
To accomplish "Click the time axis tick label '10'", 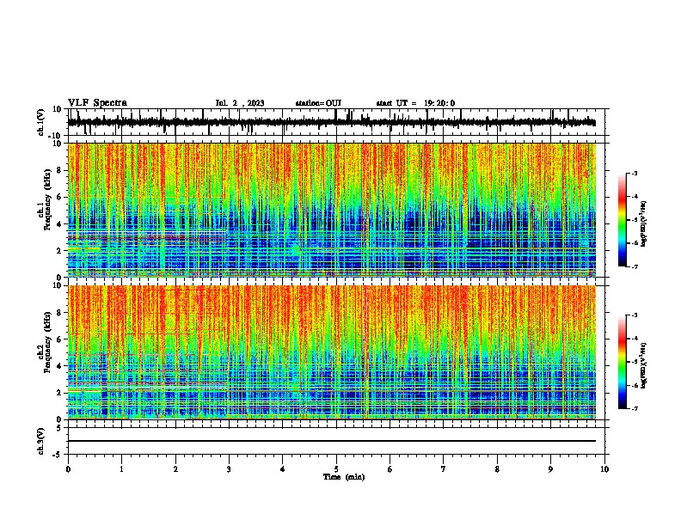I will pyautogui.click(x=604, y=469).
